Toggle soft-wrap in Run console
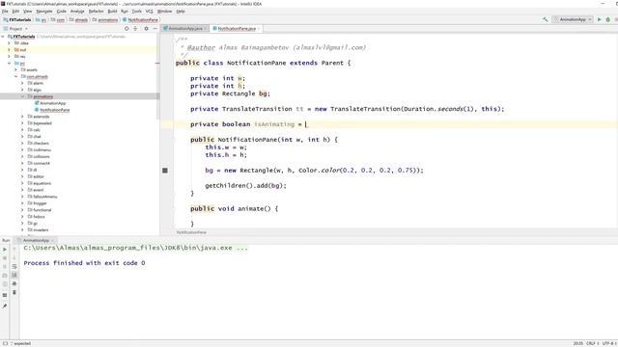Image resolution: width=618 pixels, height=347 pixels. 14,267
